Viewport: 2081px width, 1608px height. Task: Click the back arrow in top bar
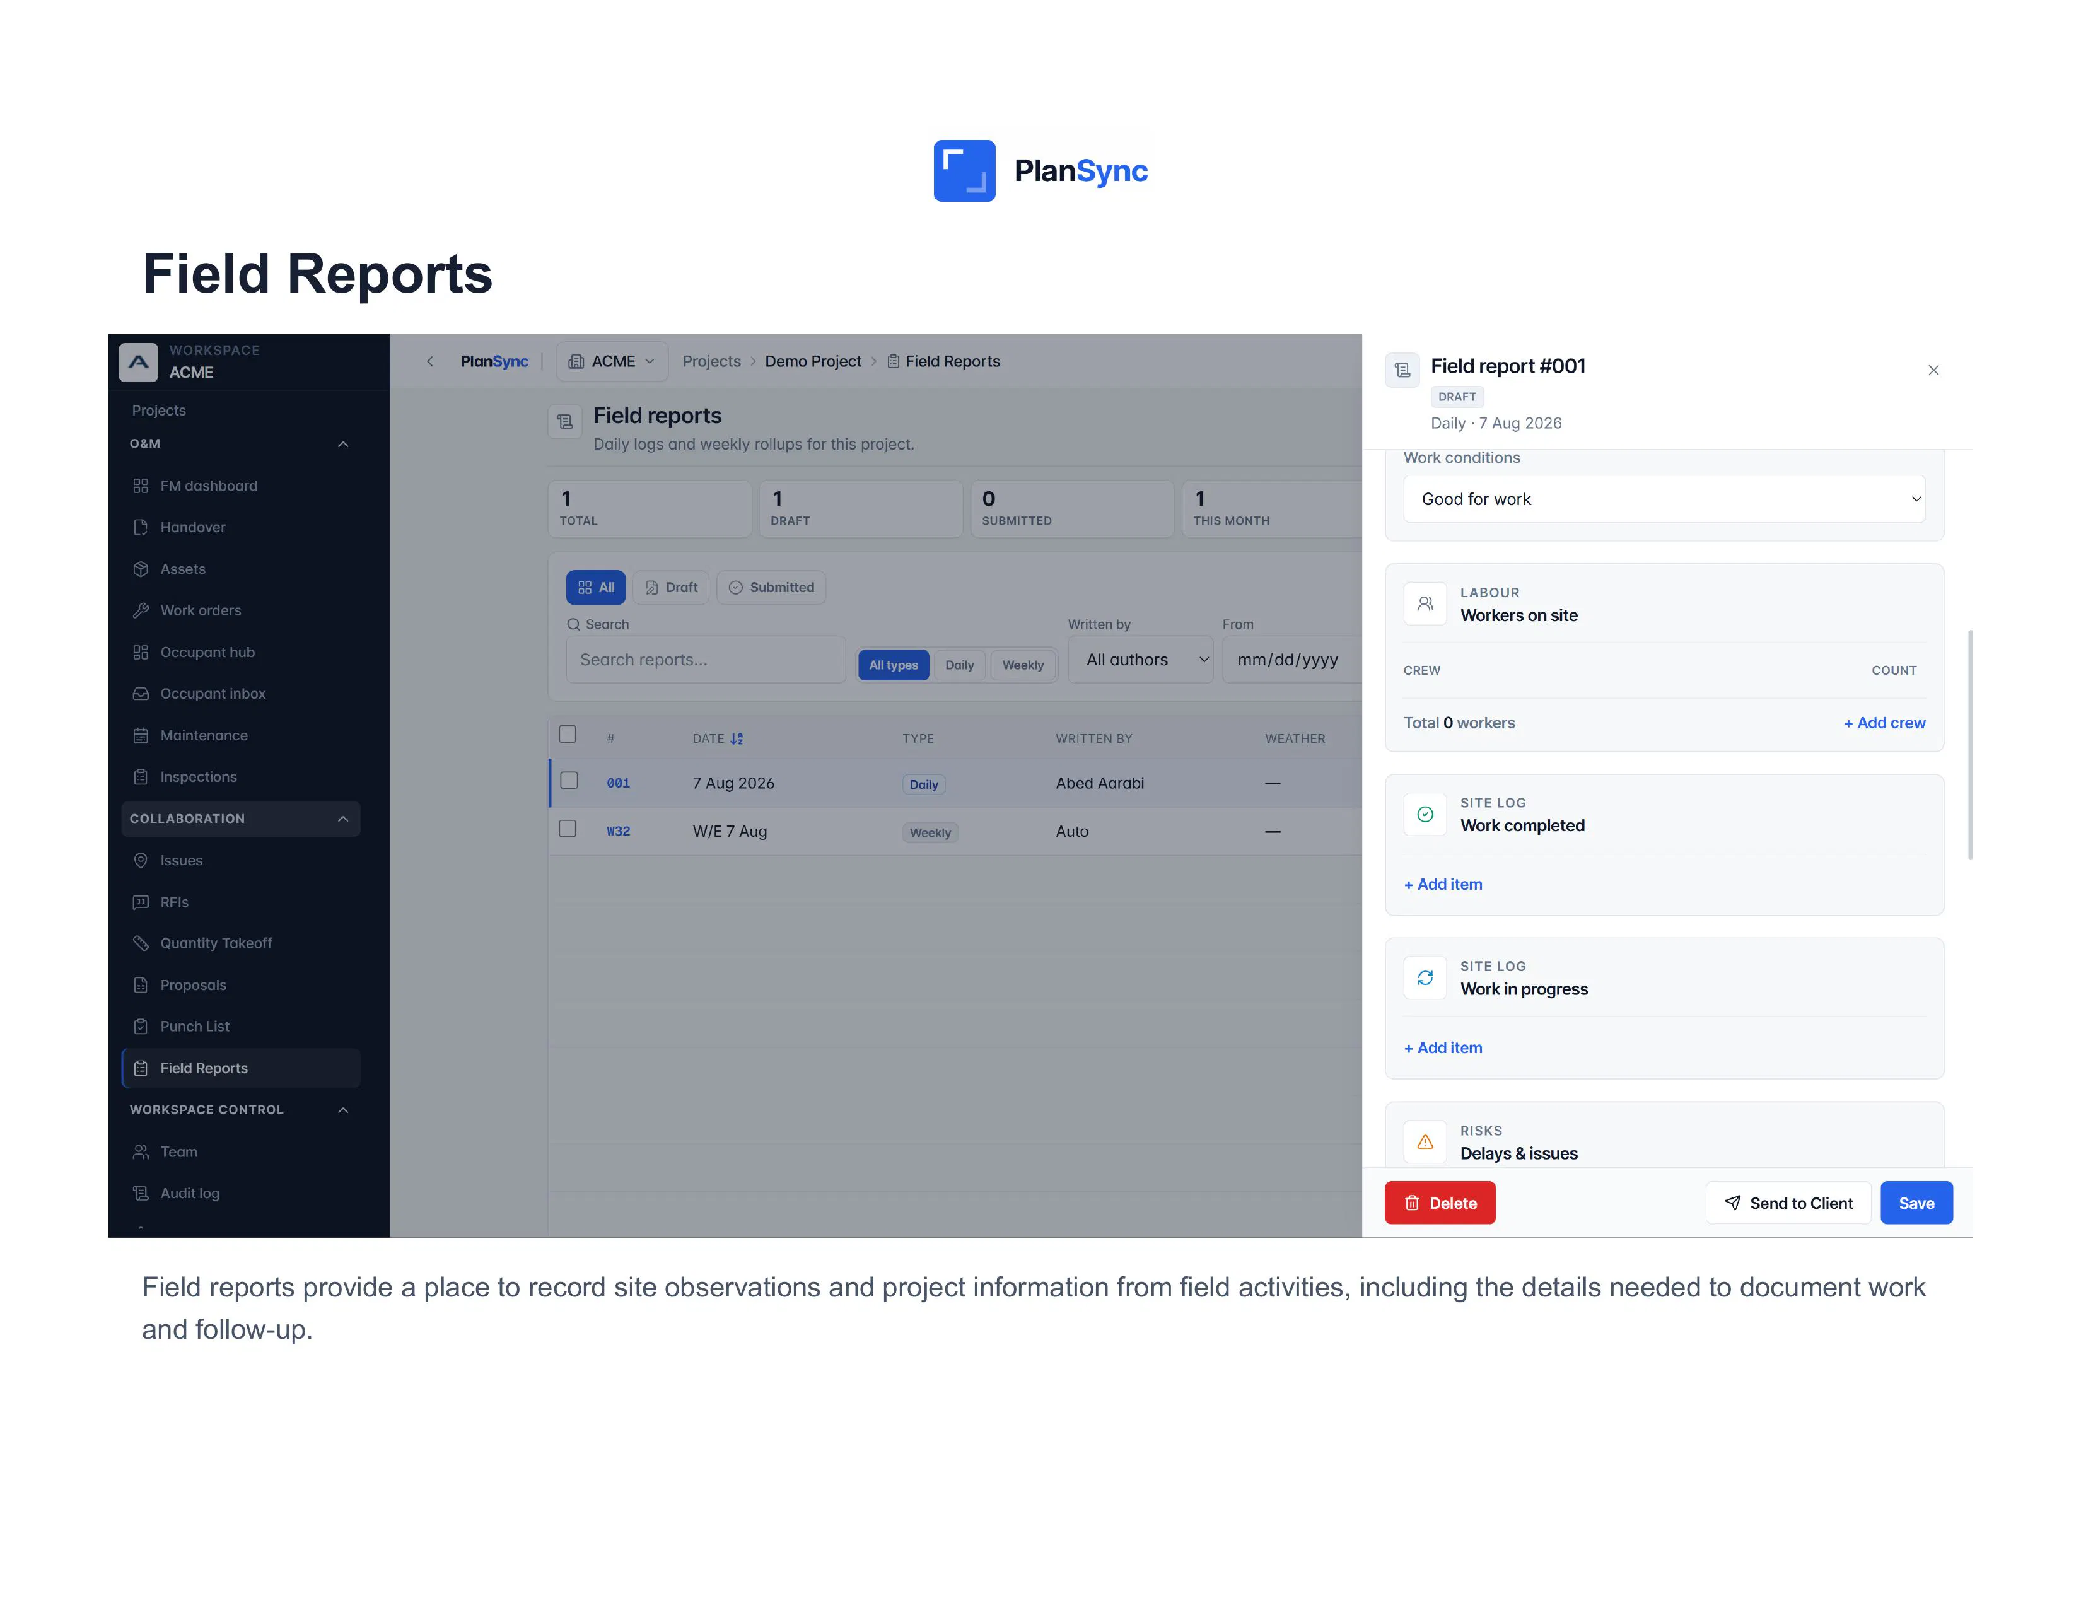tap(429, 361)
